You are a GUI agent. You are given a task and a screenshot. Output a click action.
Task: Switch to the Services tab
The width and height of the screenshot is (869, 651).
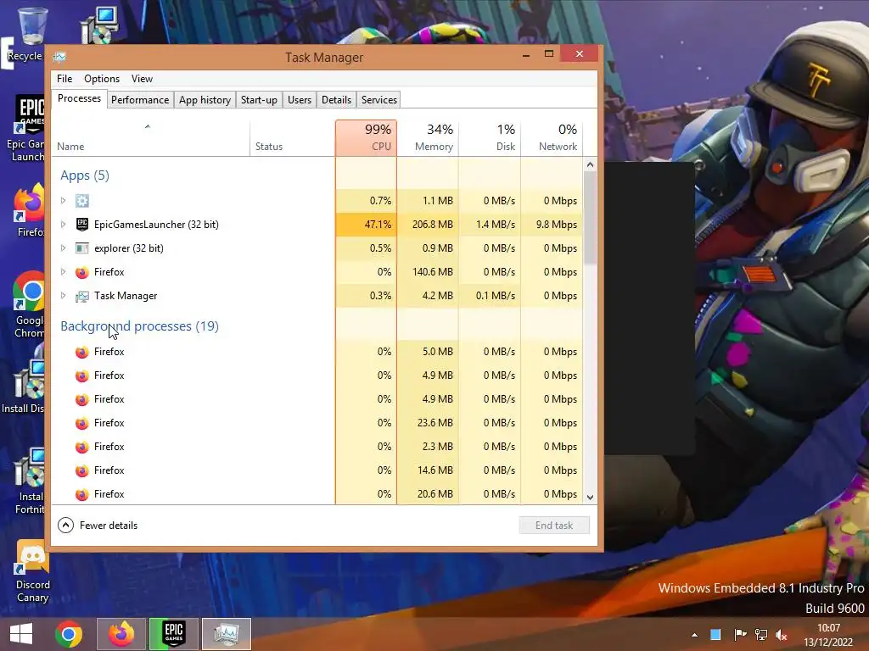click(379, 100)
